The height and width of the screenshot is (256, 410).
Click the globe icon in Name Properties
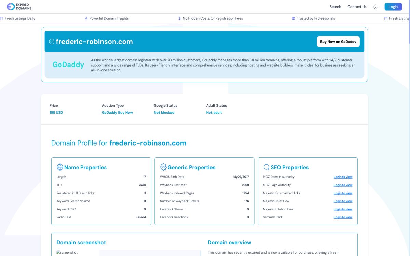60,167
